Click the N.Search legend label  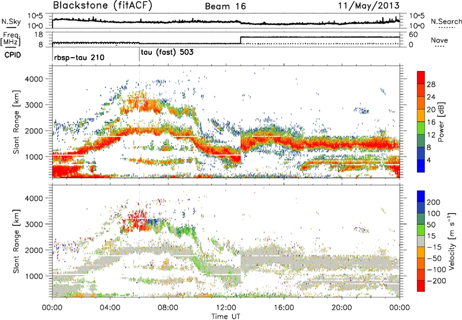pyautogui.click(x=446, y=21)
